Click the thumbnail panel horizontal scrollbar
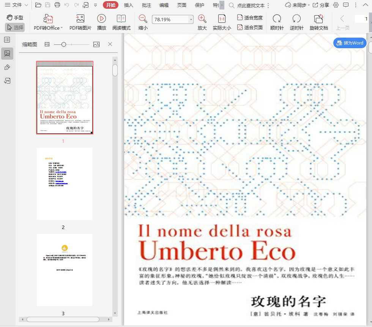Image resolution: width=372 pixels, height=327 pixels. (63, 319)
